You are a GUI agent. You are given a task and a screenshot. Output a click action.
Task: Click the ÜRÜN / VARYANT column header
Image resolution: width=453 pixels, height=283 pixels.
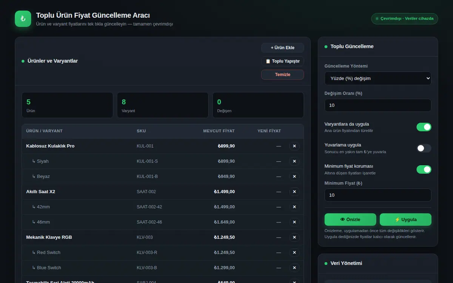point(44,131)
